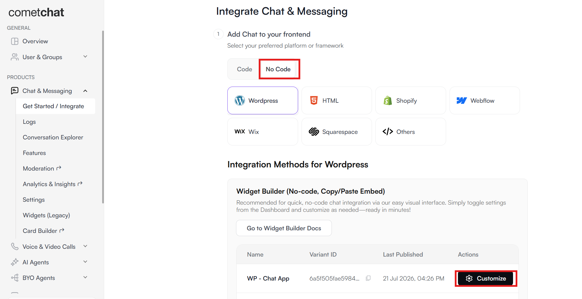This screenshot has height=299, width=582.
Task: Expand the BYO Agents chevron
Action: point(85,277)
